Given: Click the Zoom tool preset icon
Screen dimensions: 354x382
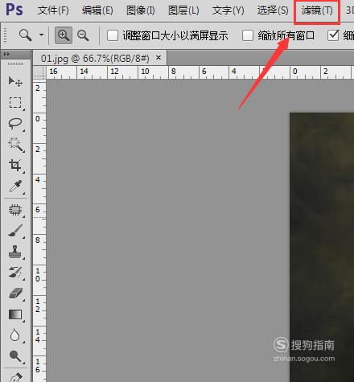Looking at the screenshot, I should 25,35.
